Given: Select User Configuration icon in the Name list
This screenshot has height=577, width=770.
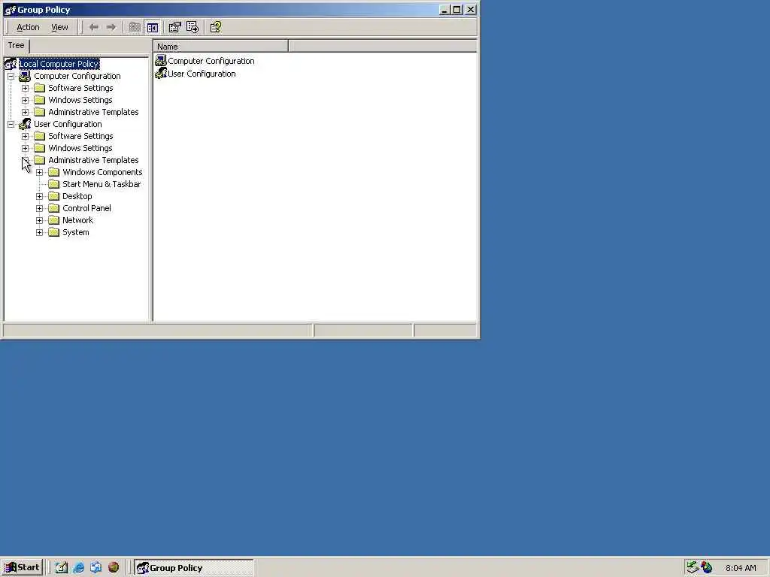Looking at the screenshot, I should [161, 73].
